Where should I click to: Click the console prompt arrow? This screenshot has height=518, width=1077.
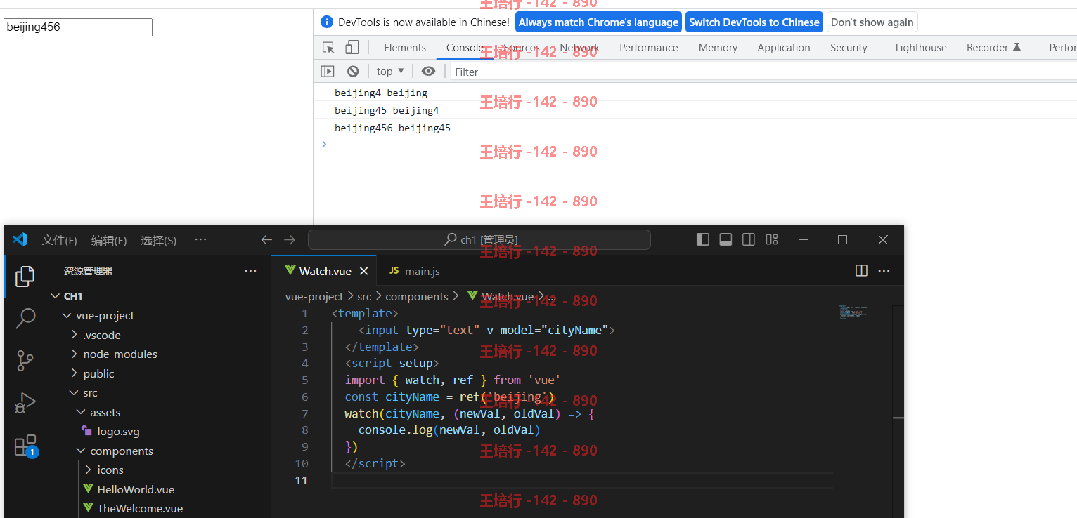(324, 144)
